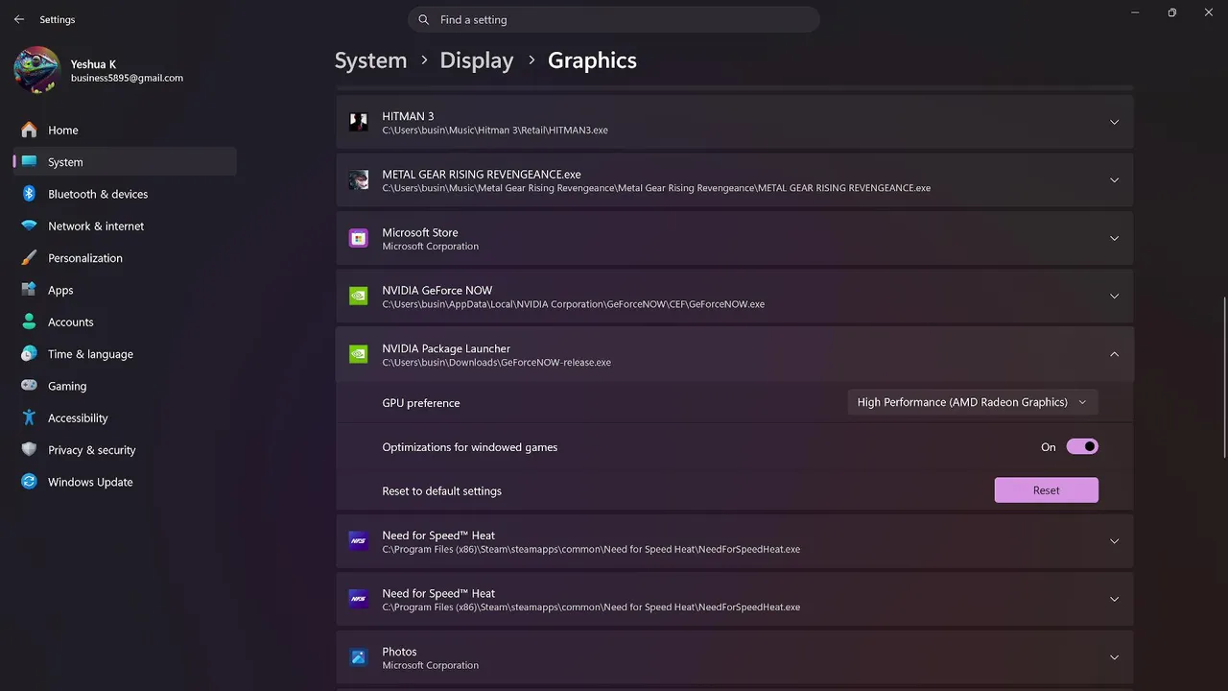Click the Microsoft Store app icon
The width and height of the screenshot is (1228, 691).
359,238
